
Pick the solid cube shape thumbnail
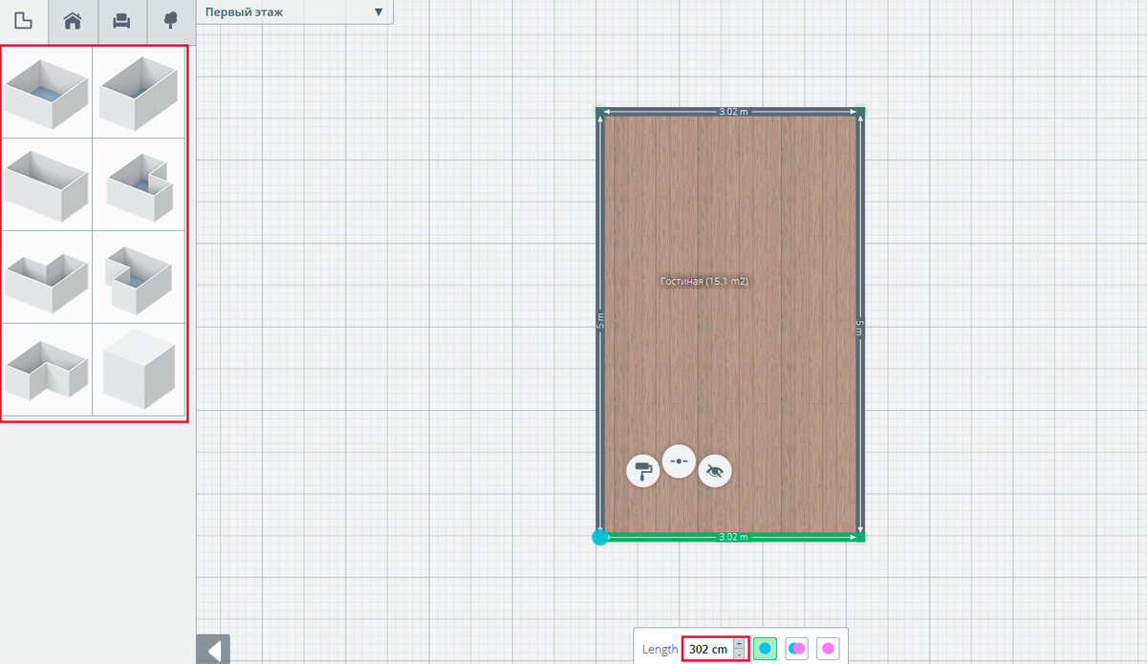(139, 370)
